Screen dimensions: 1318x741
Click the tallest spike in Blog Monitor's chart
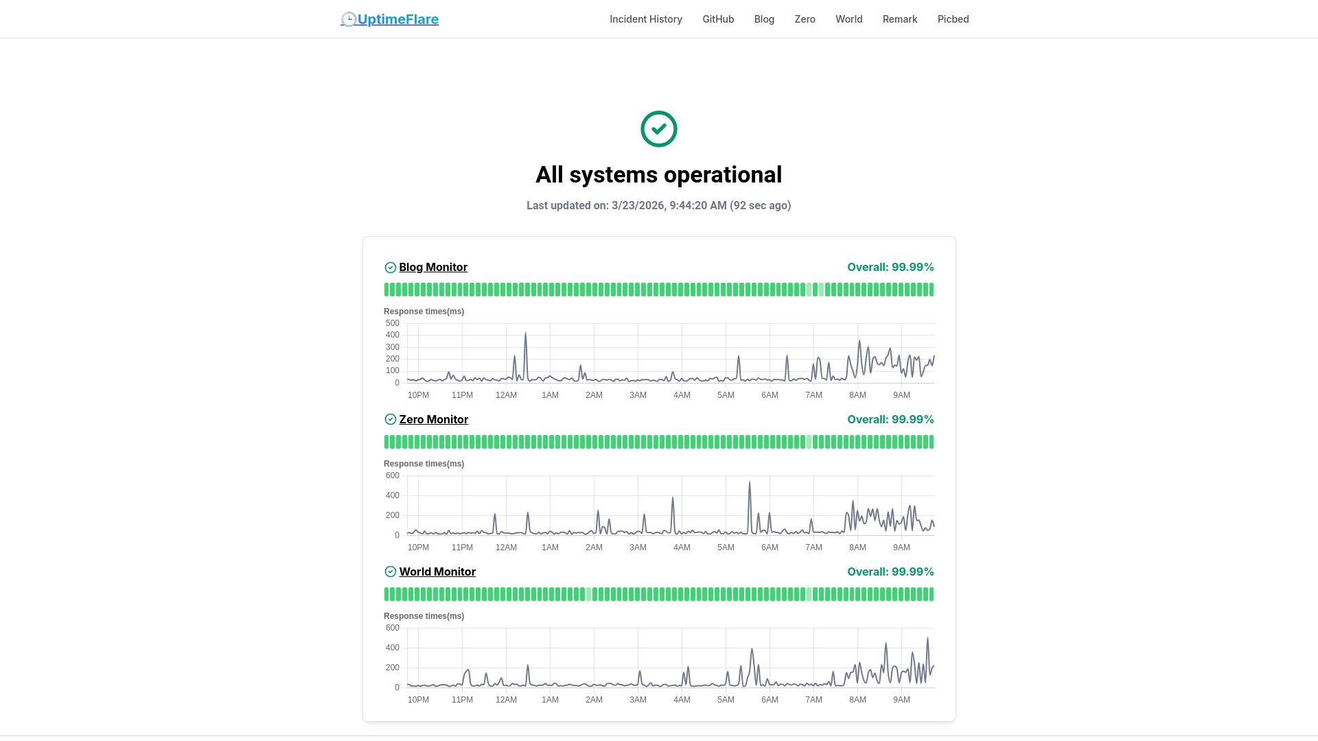[x=526, y=334]
